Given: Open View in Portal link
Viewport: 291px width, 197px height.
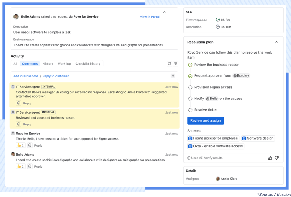Looking at the screenshot, I should click(x=150, y=17).
